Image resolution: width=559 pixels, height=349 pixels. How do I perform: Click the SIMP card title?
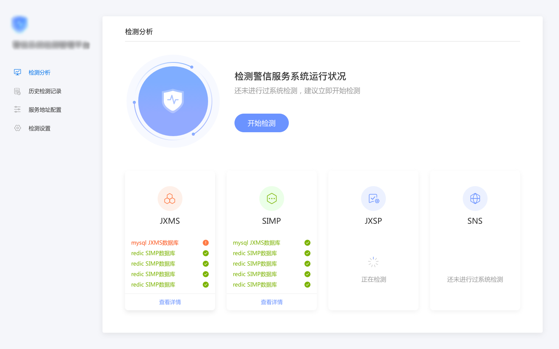(x=271, y=221)
